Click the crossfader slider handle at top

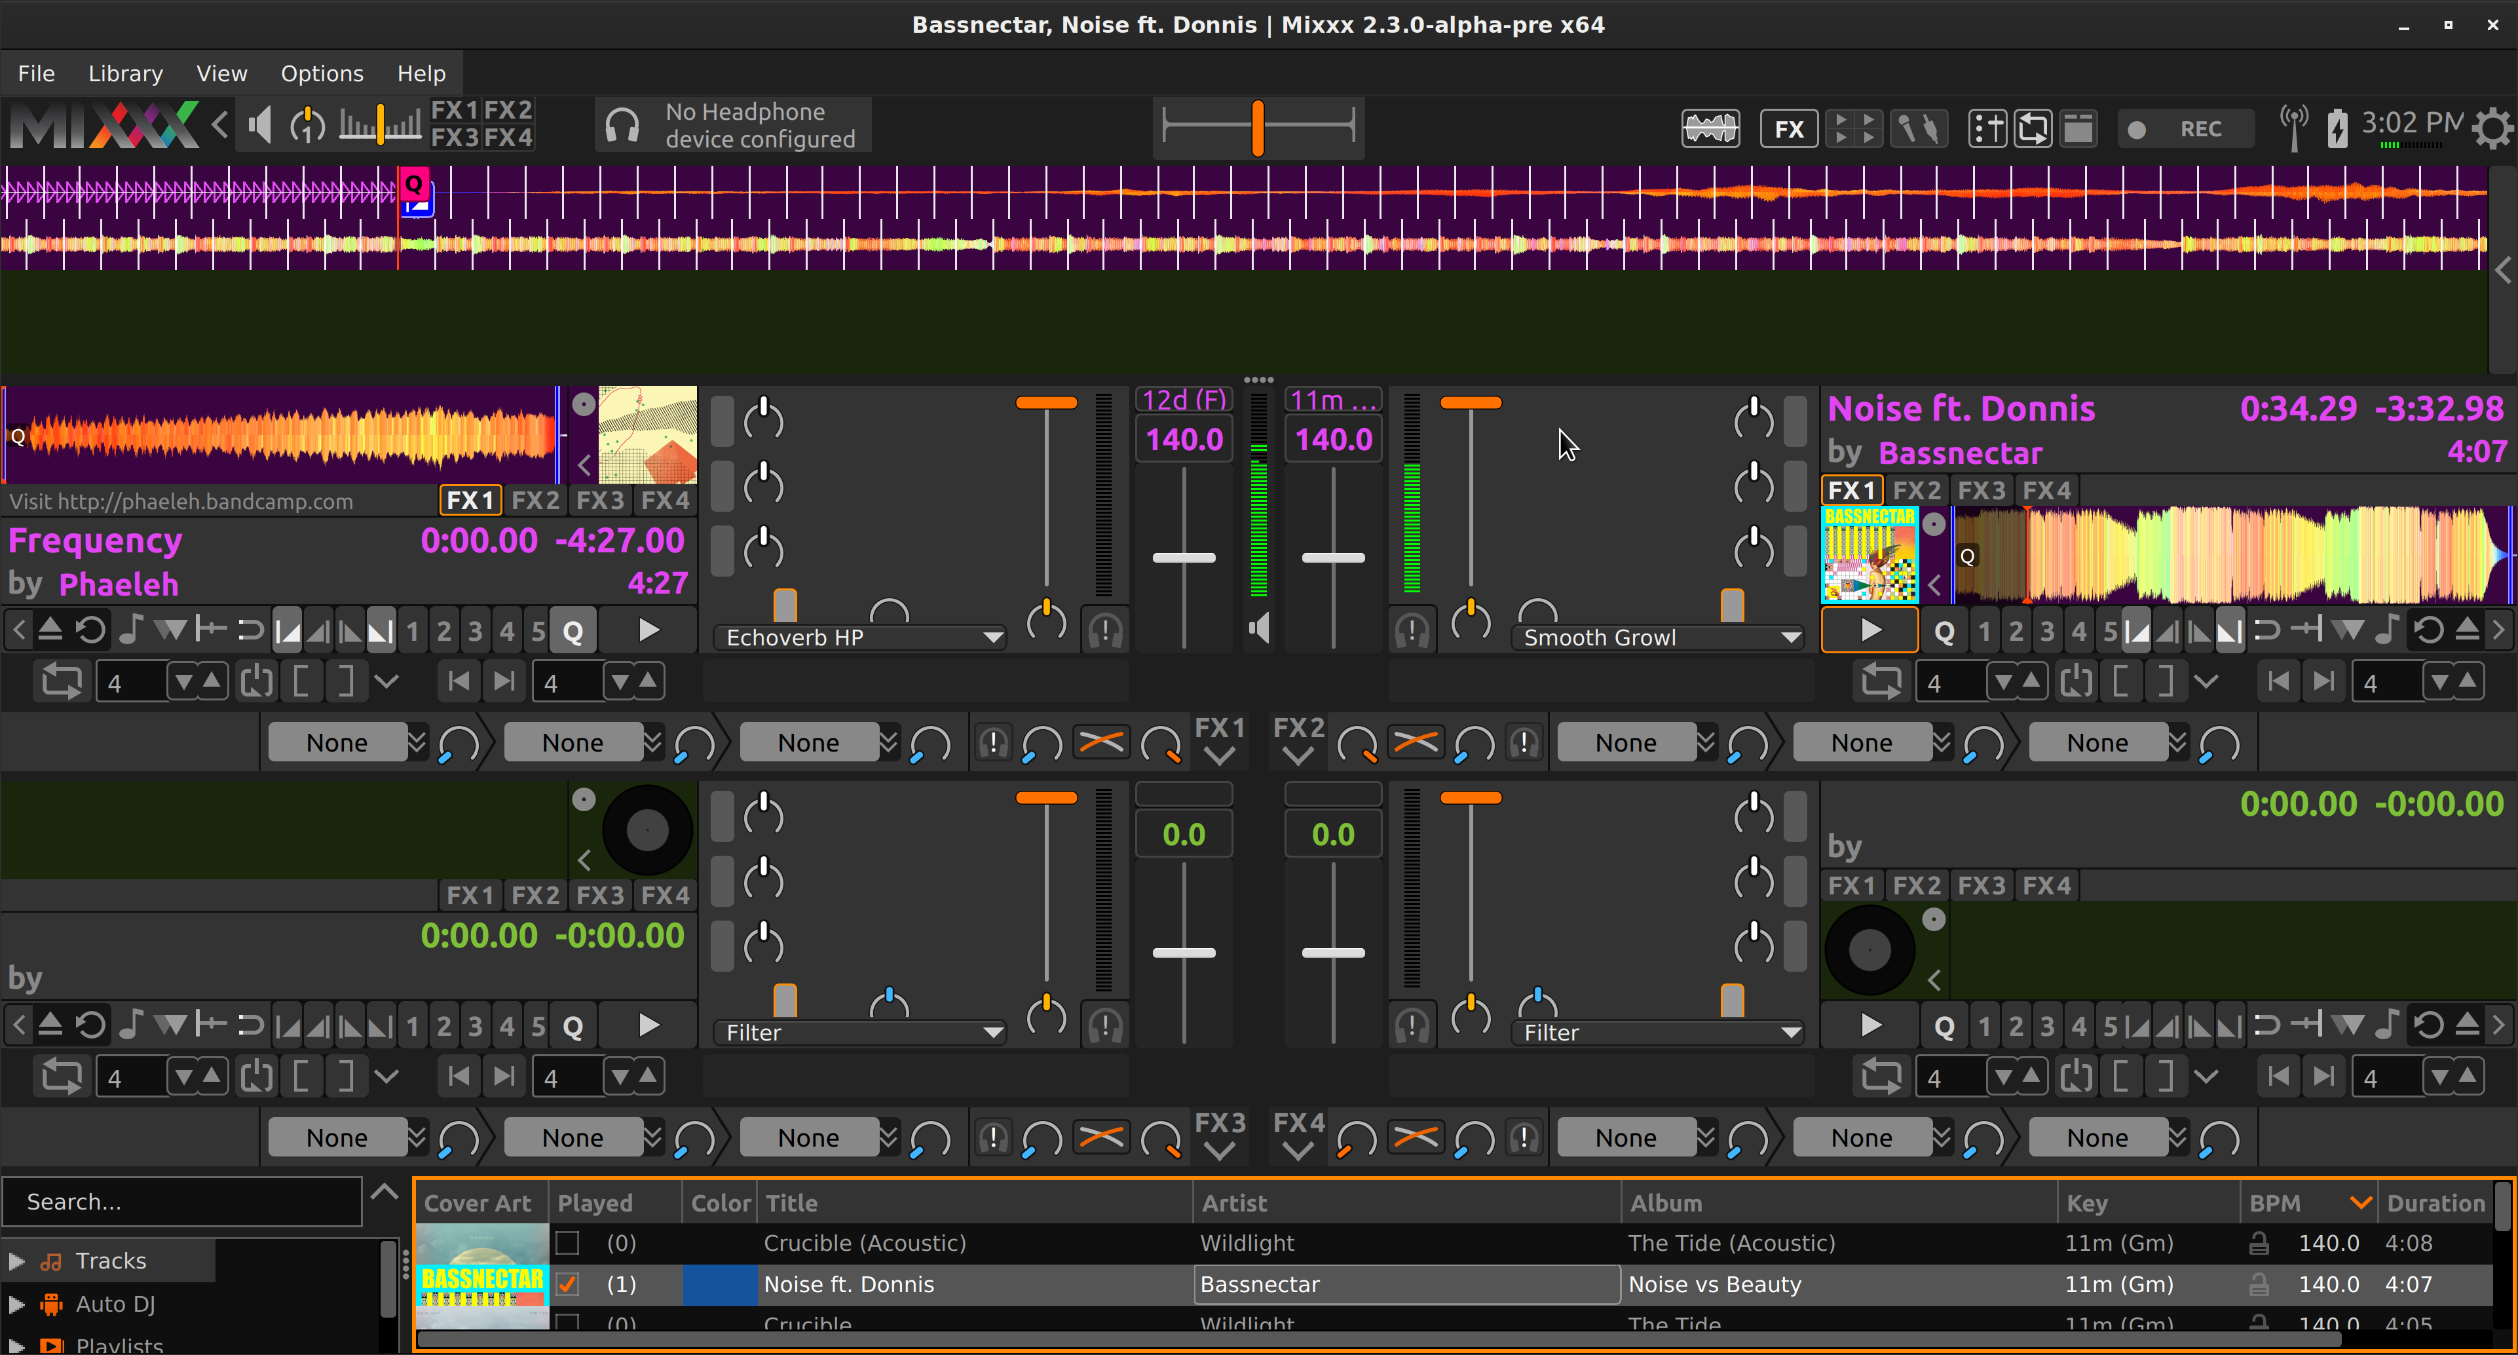click(1258, 128)
